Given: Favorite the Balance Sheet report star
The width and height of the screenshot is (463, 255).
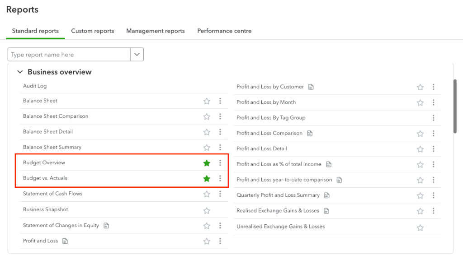Looking at the screenshot, I should (x=207, y=101).
